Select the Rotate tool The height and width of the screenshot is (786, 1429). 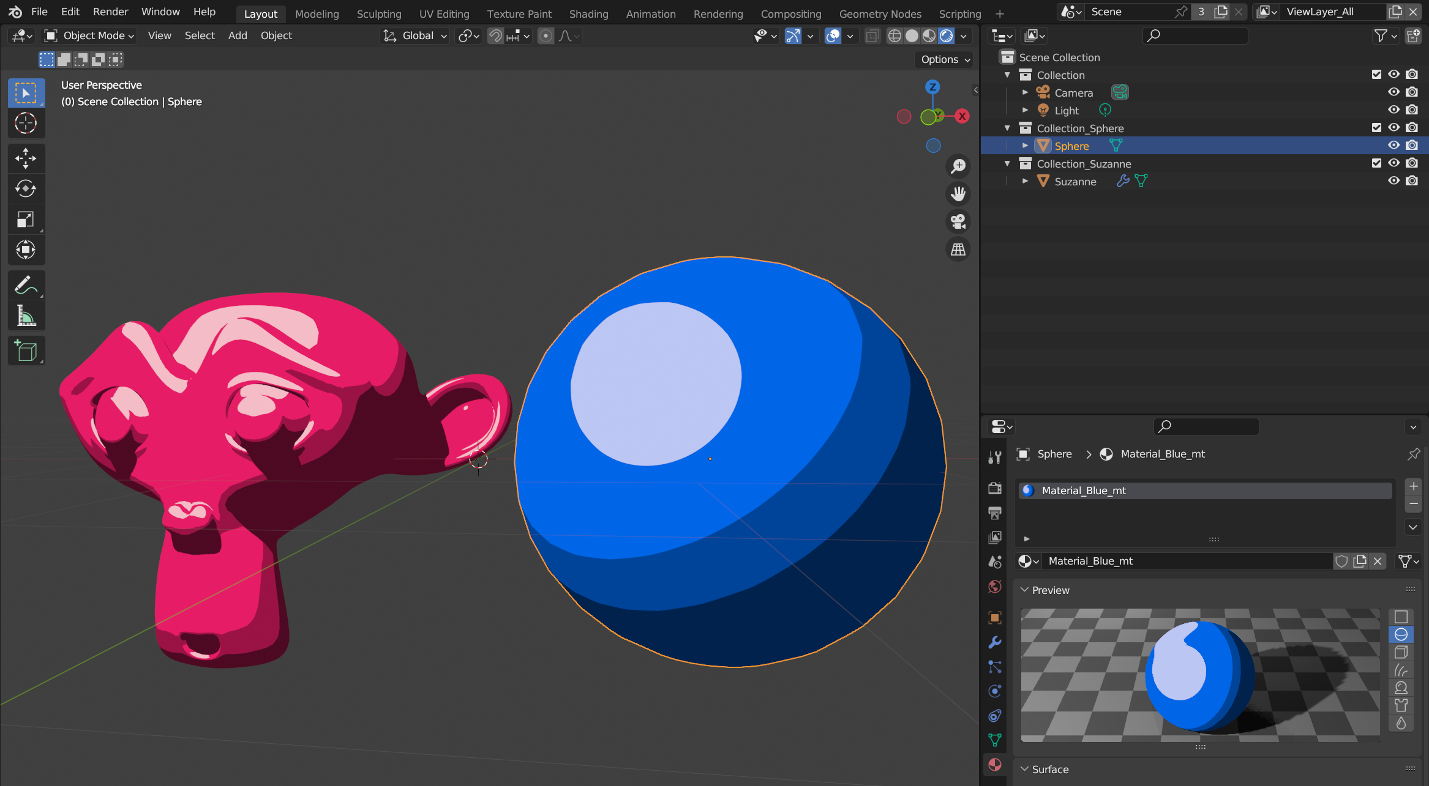click(26, 188)
